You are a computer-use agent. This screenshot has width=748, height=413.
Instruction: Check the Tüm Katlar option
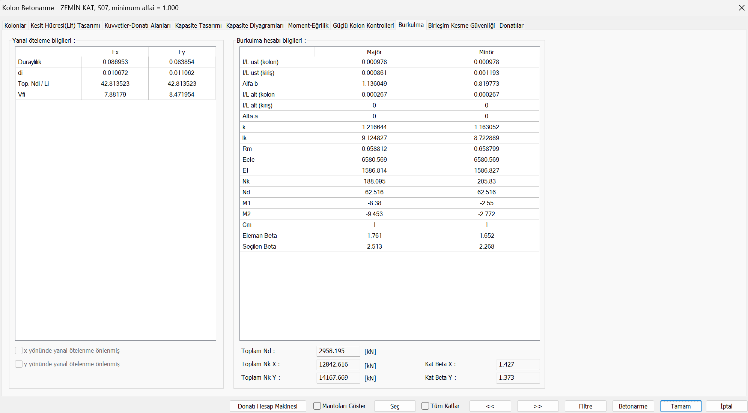point(425,406)
